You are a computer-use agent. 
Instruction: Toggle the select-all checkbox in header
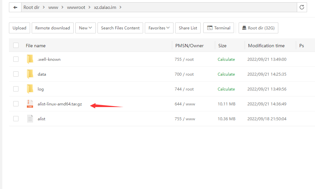coord(16,46)
